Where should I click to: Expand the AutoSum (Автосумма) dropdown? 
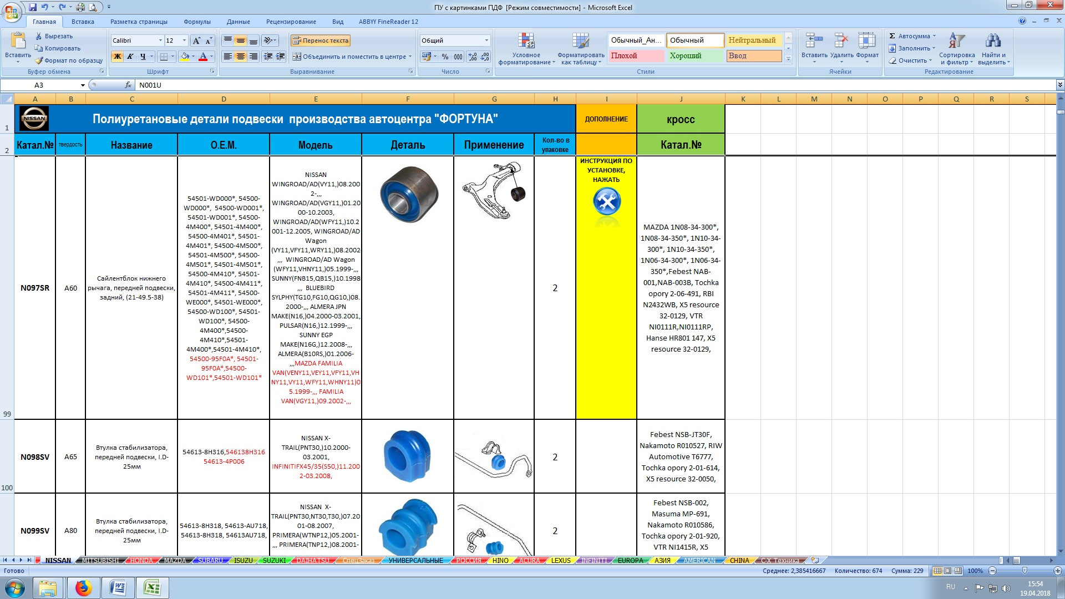(x=934, y=36)
